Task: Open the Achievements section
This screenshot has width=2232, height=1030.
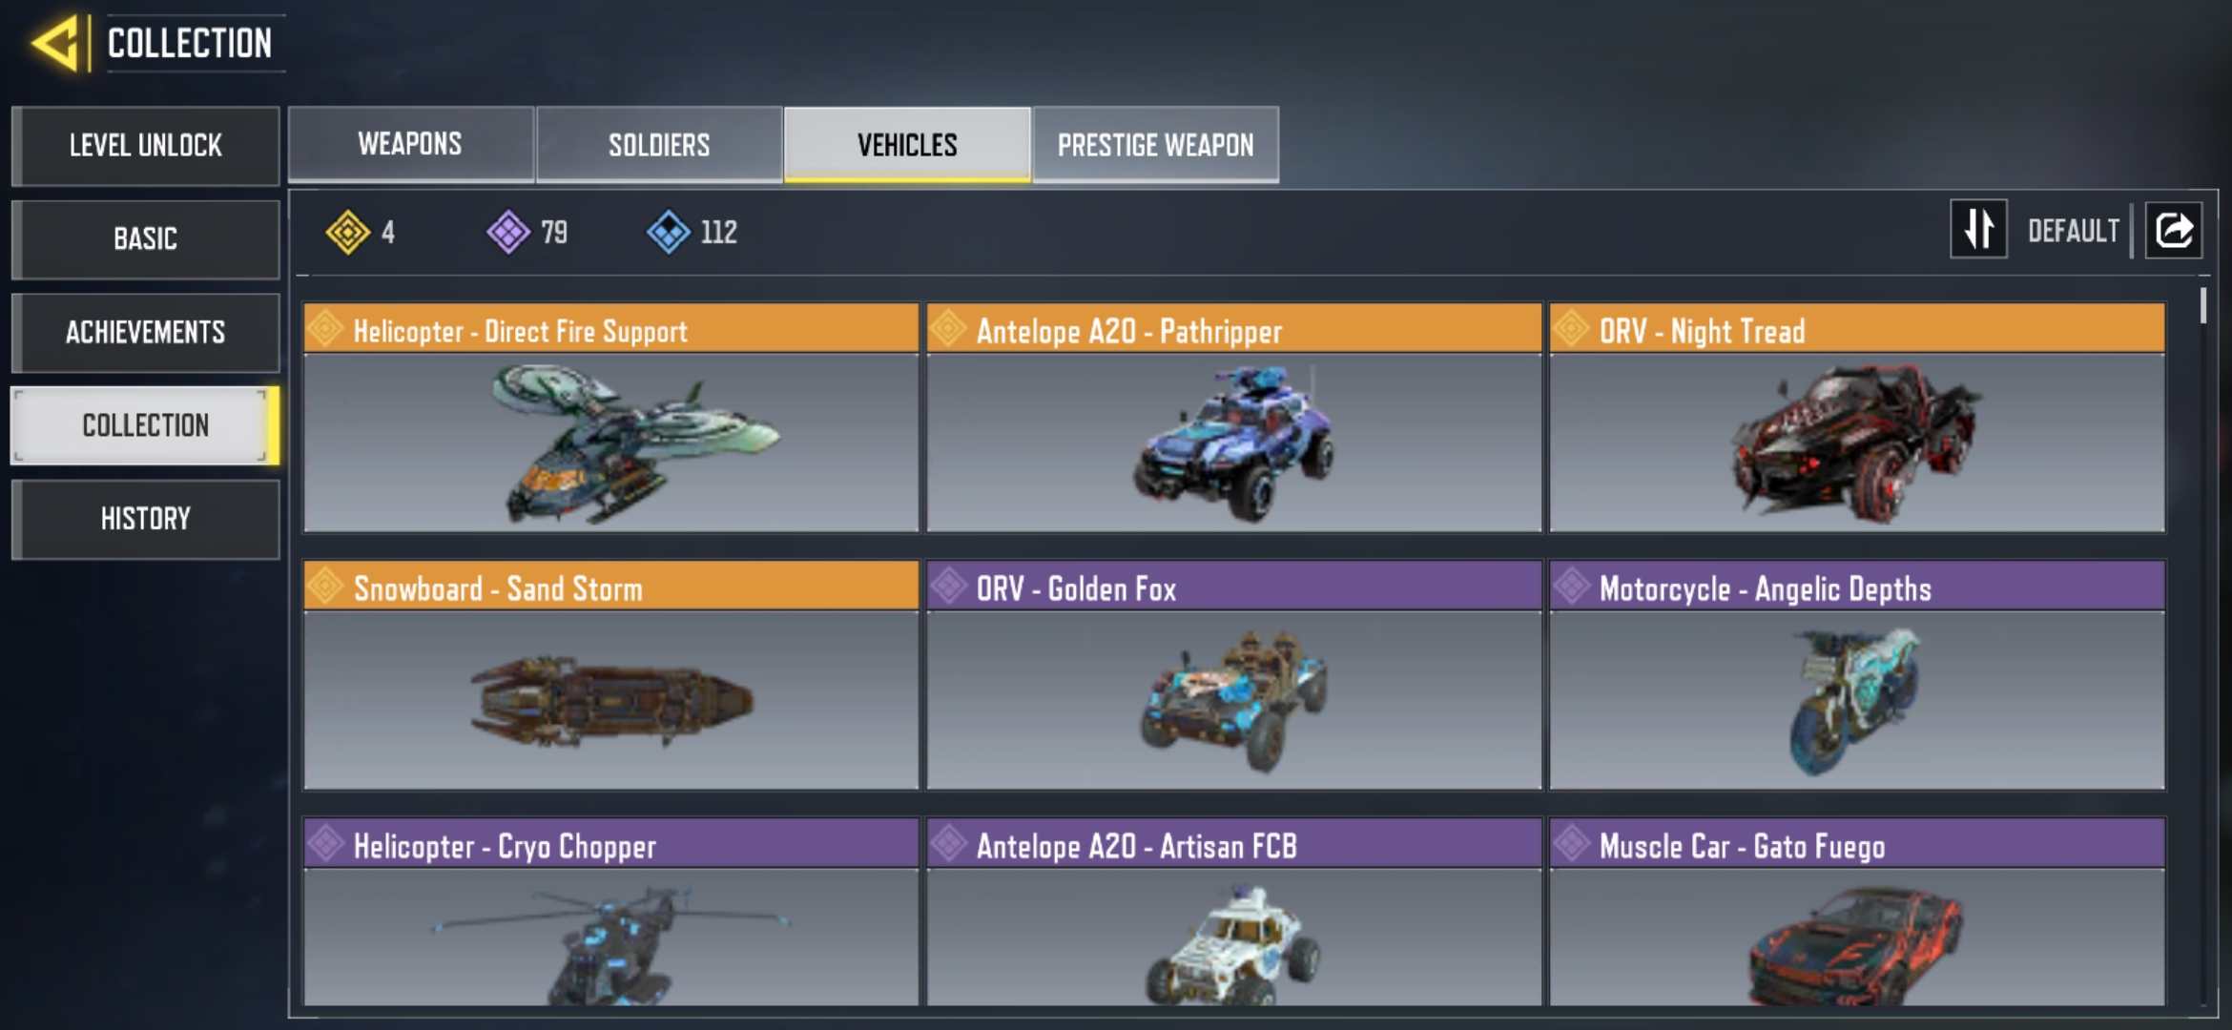Action: [145, 332]
